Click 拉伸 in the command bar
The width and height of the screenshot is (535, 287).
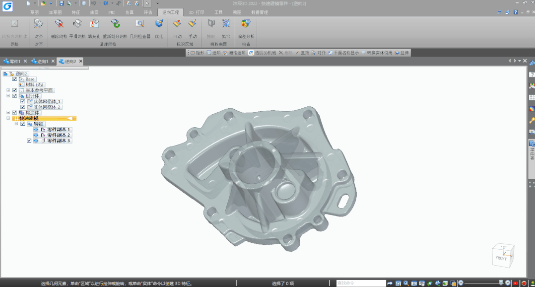[401, 53]
